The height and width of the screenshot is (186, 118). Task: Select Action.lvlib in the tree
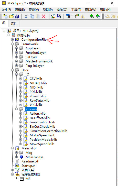pyautogui.click(x=38, y=114)
